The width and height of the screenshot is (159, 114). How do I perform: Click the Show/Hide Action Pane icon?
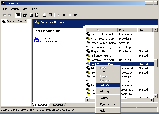(50, 15)
